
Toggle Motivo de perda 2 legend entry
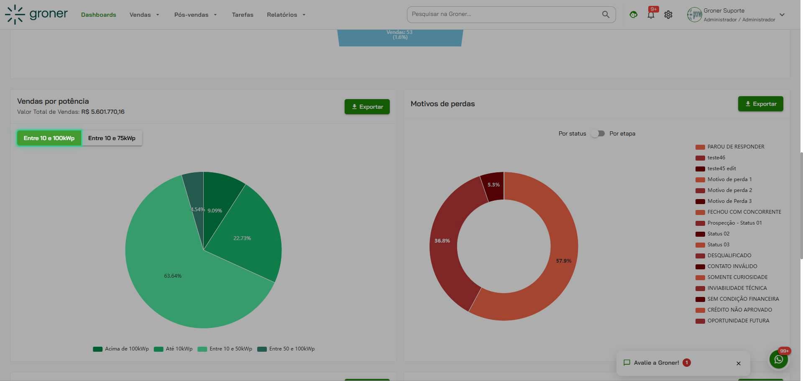pos(724,190)
